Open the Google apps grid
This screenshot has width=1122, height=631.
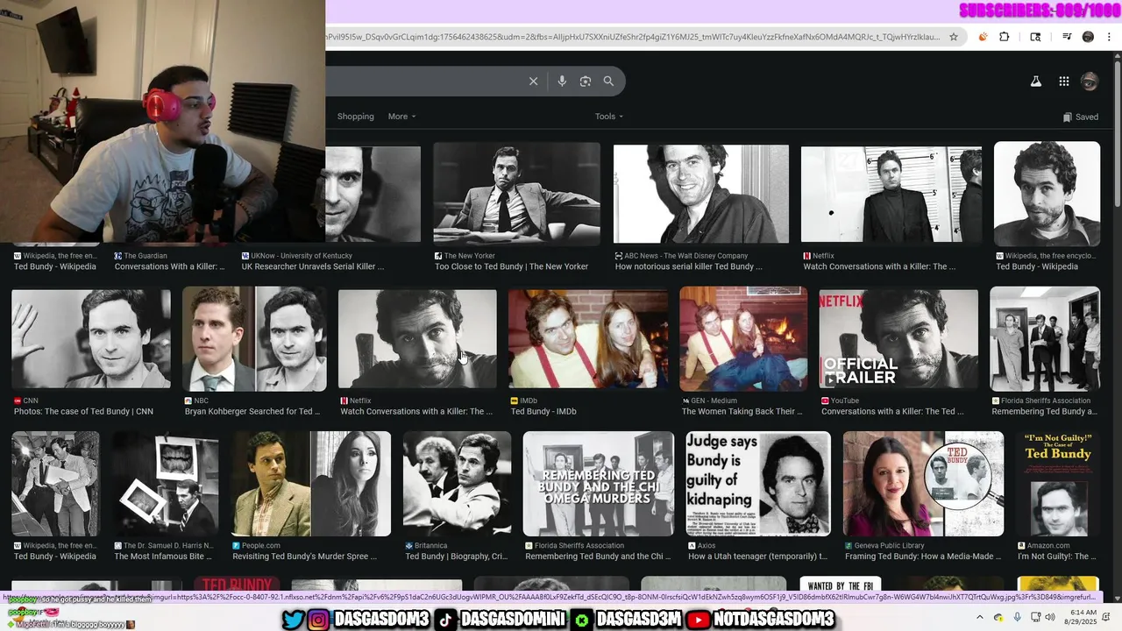point(1063,82)
